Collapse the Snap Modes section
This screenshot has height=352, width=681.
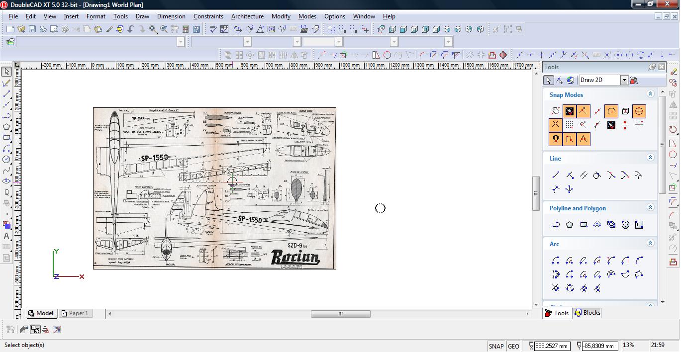point(650,94)
